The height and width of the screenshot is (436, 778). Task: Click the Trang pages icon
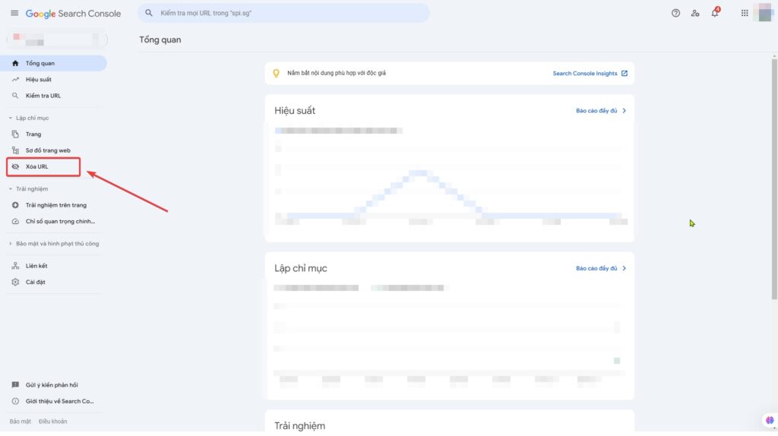click(15, 134)
